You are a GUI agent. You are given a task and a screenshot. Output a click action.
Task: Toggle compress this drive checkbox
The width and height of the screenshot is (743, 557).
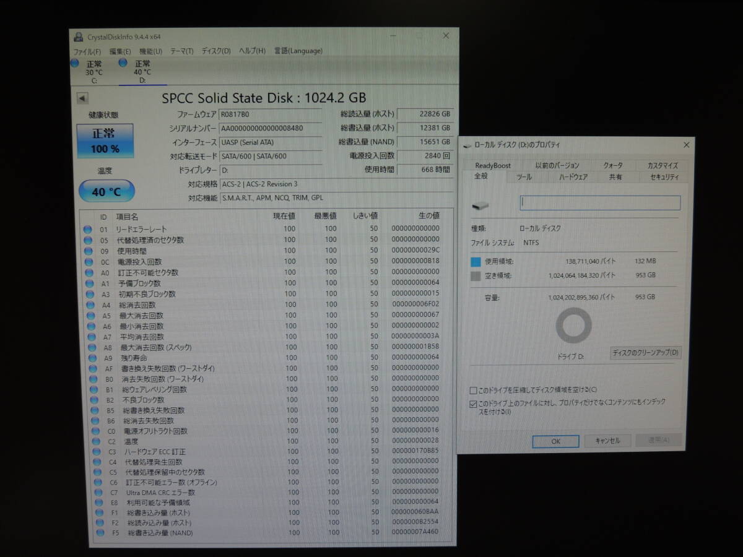point(474,391)
